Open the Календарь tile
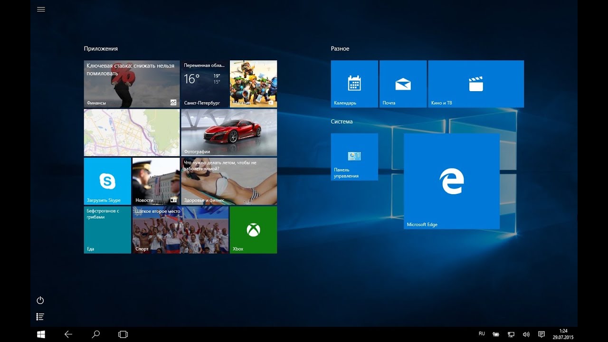Viewport: 608px width, 342px height. click(x=354, y=84)
